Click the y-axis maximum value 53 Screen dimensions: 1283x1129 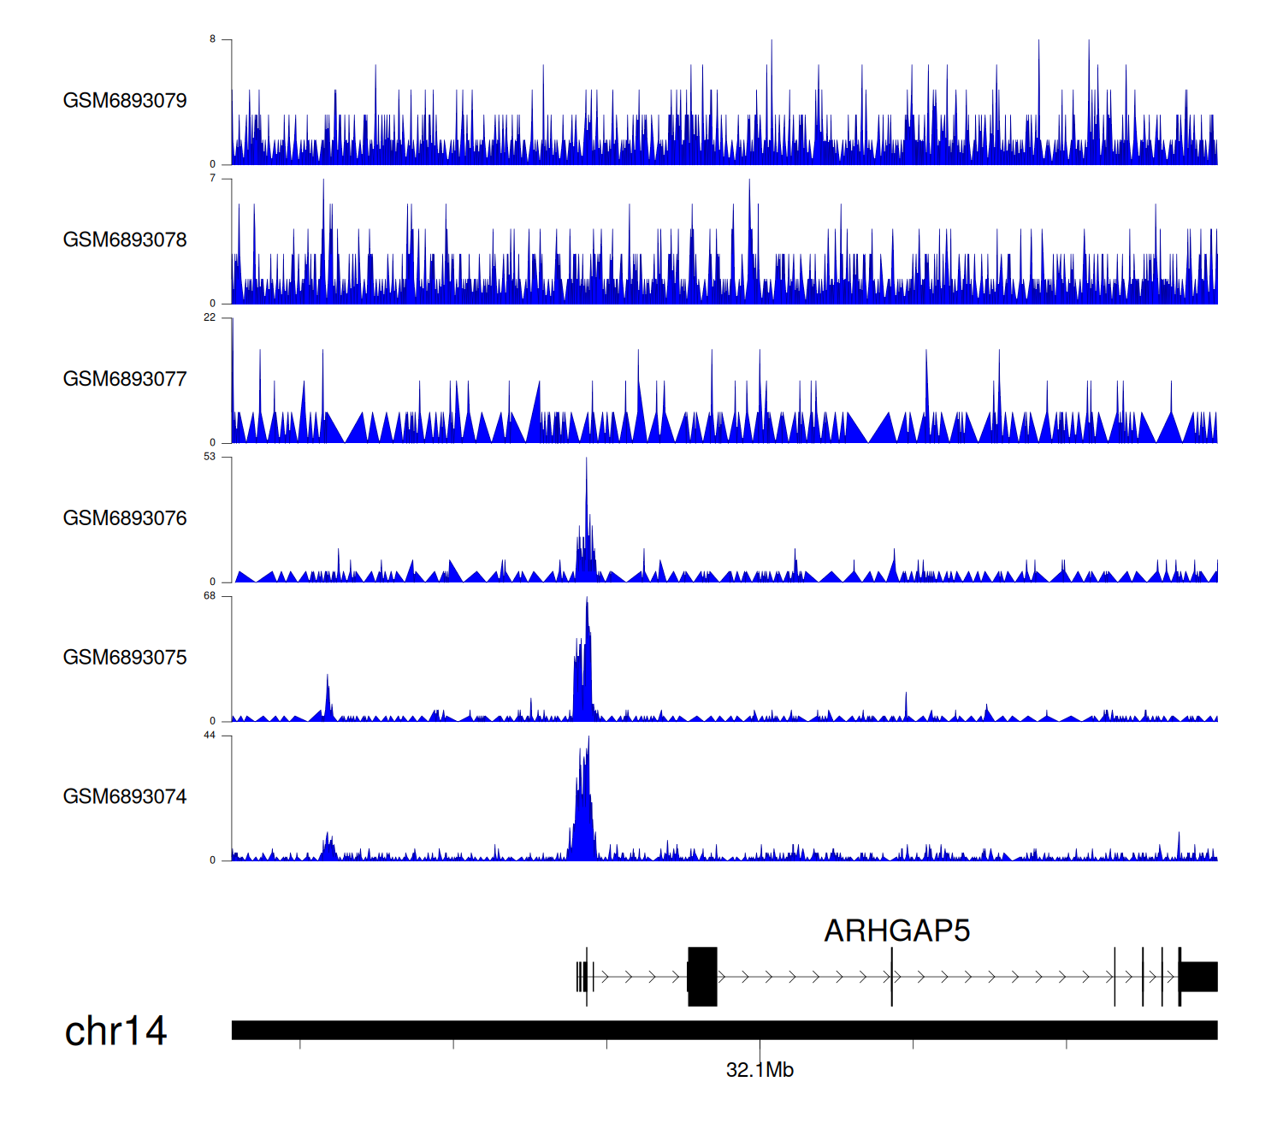[x=210, y=457]
